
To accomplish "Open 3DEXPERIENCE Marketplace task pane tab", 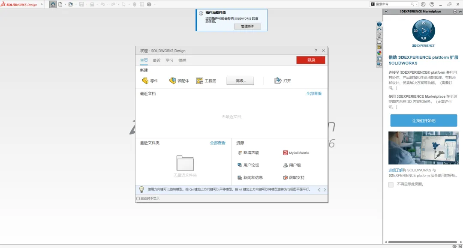I will pyautogui.click(x=379, y=24).
